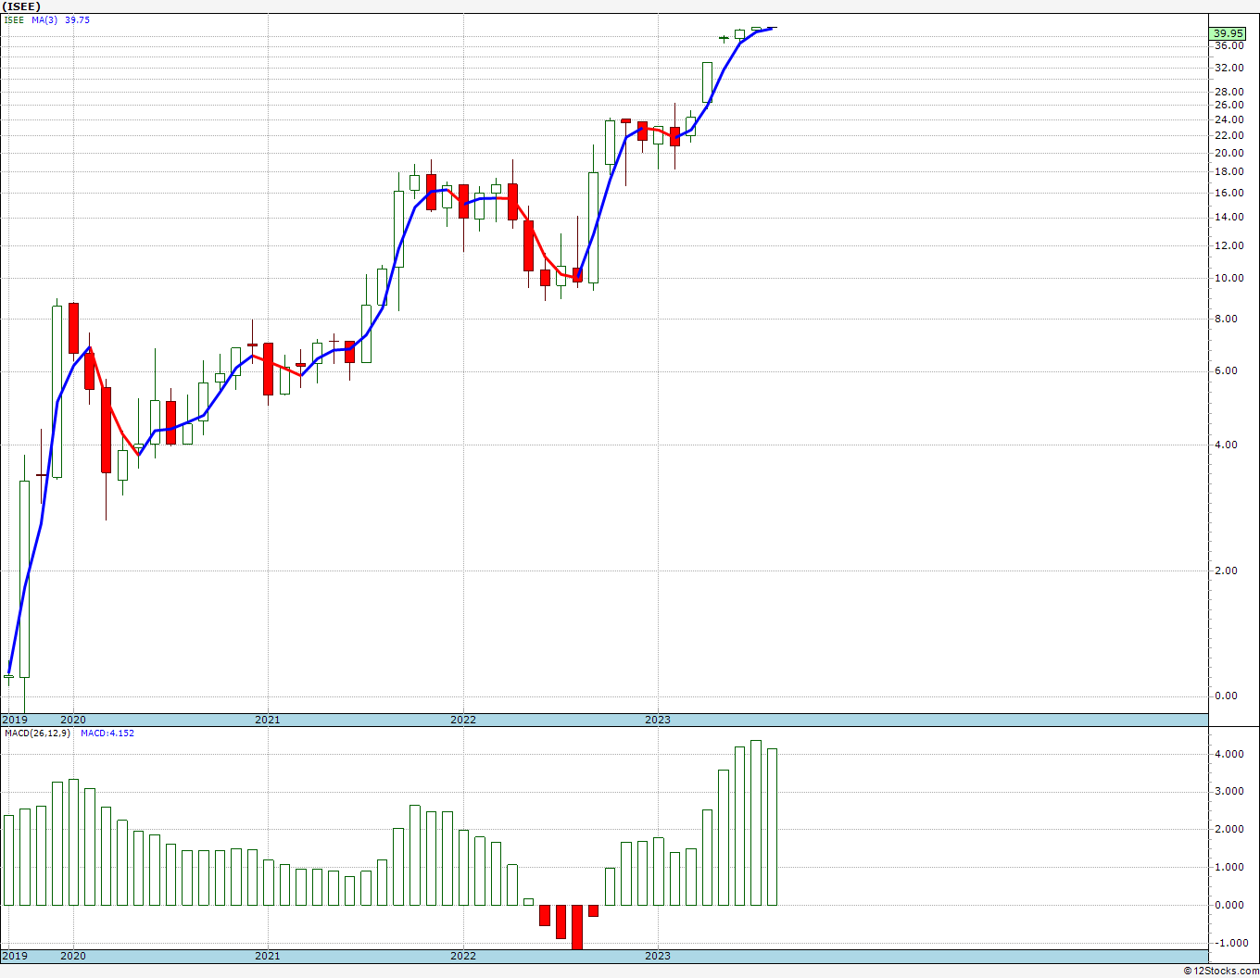1260x978 pixels.
Task: Click 2019 on the MACD panel time axis
Action: (x=15, y=956)
